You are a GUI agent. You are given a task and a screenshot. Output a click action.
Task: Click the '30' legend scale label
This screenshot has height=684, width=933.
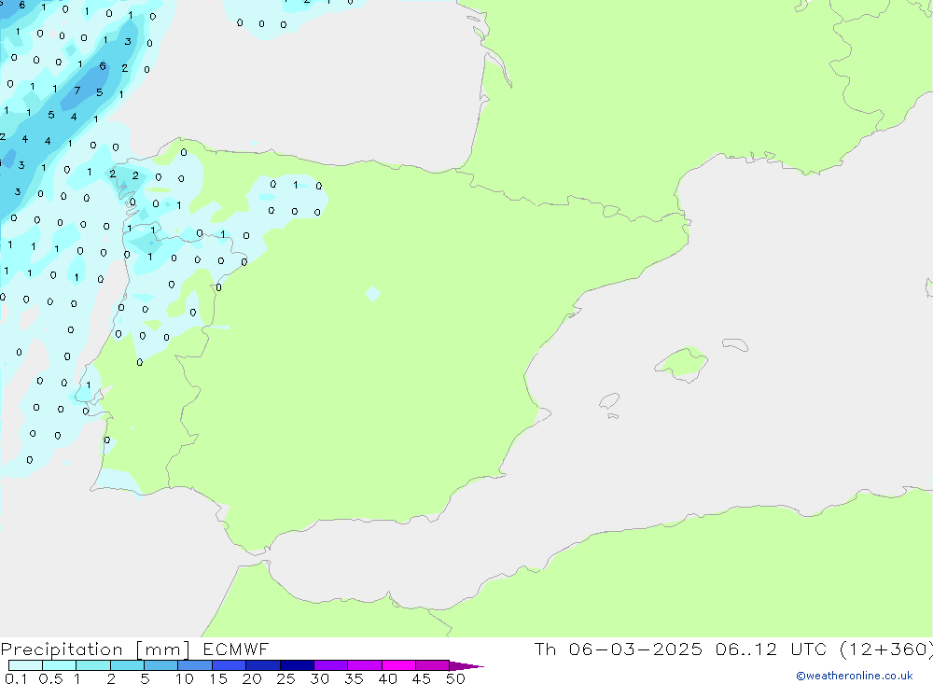click(x=319, y=678)
